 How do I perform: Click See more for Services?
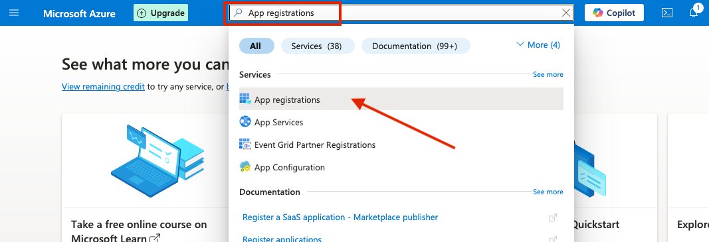coord(548,74)
